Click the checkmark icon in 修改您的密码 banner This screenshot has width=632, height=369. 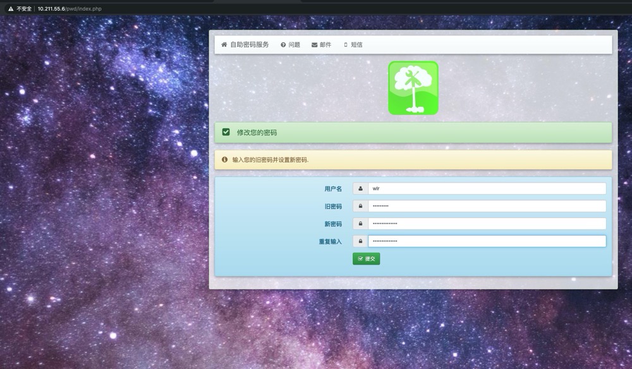[x=226, y=133]
